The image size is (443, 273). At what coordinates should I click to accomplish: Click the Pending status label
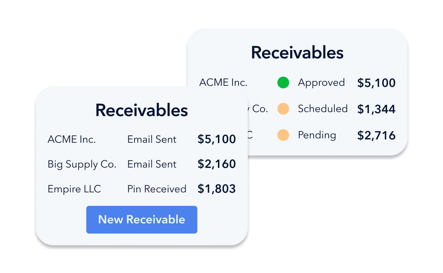317,135
